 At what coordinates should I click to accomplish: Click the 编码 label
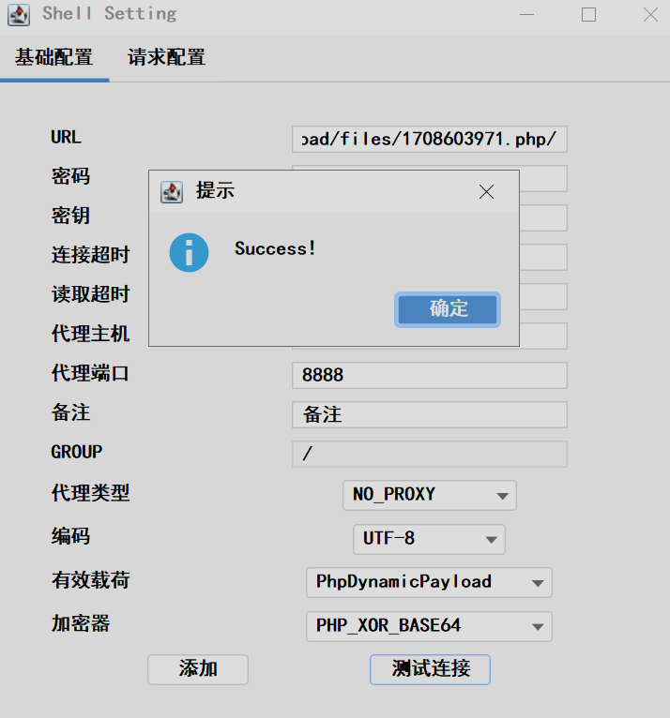[x=70, y=536]
